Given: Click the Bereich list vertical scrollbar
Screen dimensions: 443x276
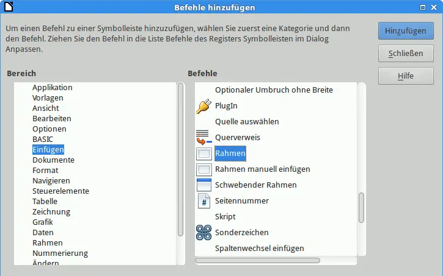Looking at the screenshot, I should tap(180, 158).
